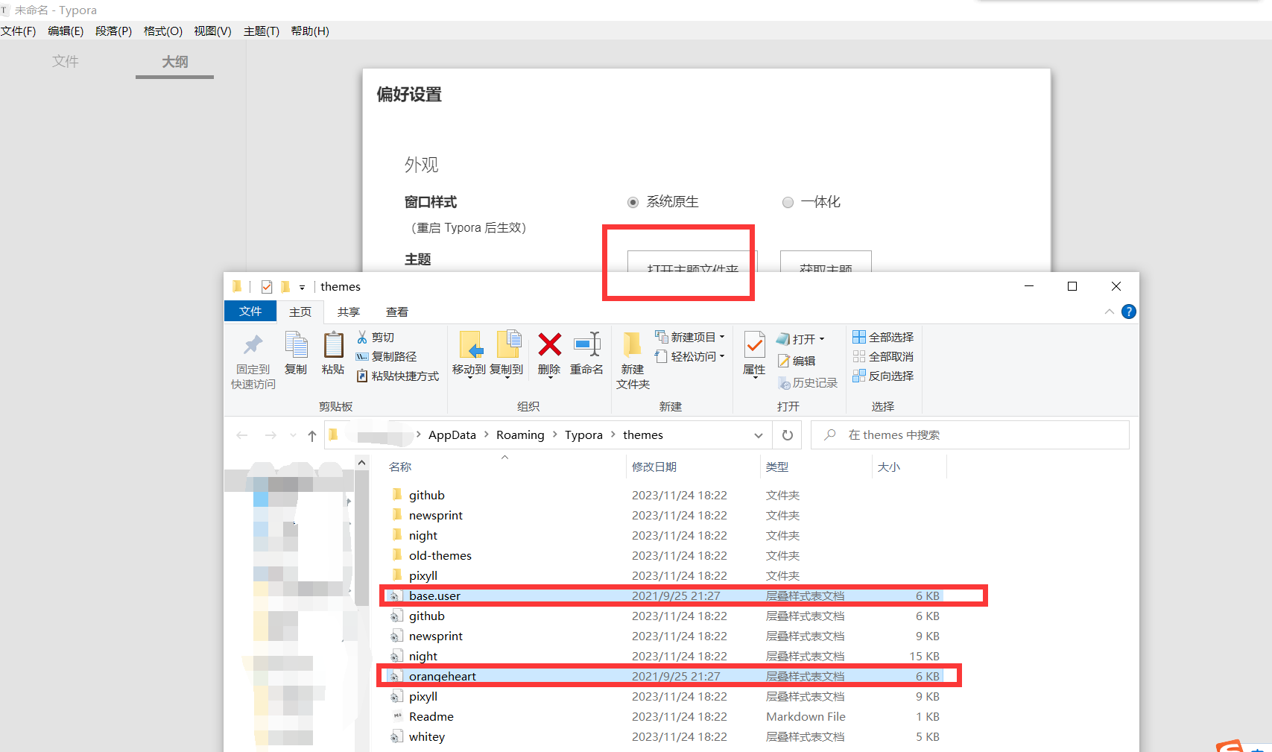Open the Explorer help icon

1129,312
